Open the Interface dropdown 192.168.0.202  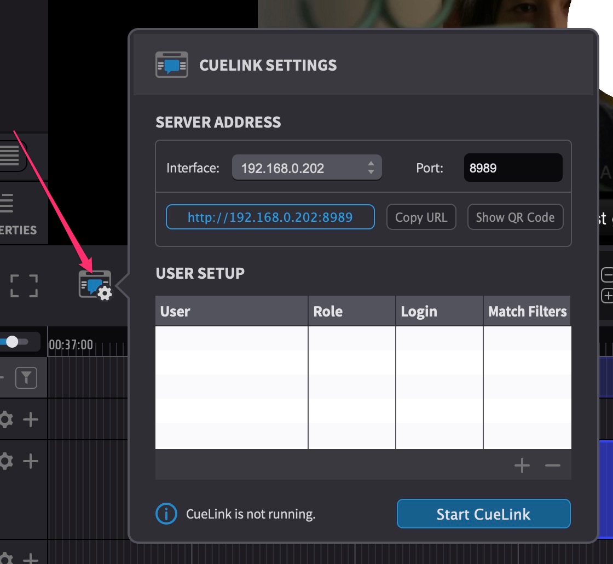(x=307, y=168)
